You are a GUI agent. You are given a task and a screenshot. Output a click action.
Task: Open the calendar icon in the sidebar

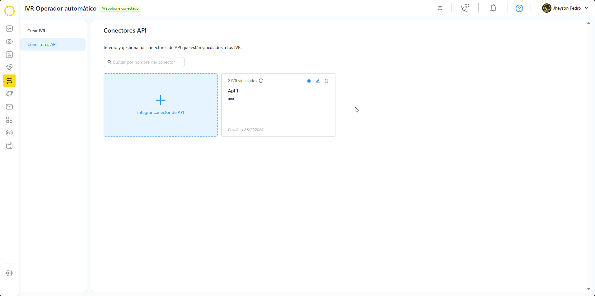click(x=9, y=146)
